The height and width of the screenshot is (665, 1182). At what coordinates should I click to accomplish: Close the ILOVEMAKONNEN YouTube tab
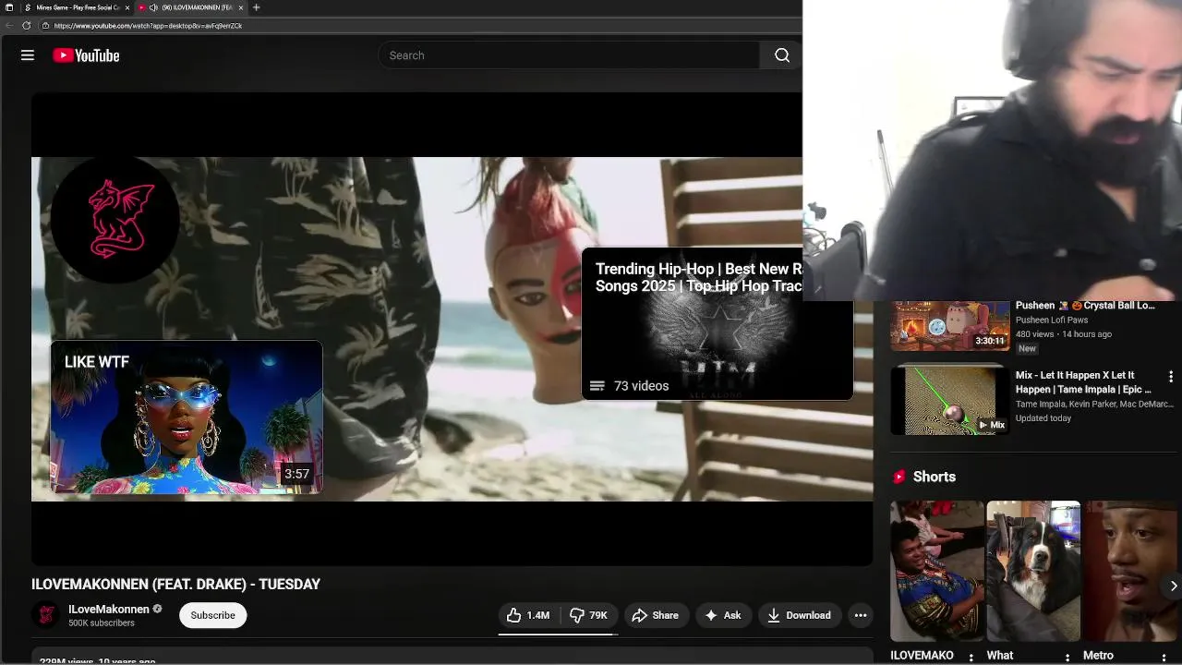[241, 7]
